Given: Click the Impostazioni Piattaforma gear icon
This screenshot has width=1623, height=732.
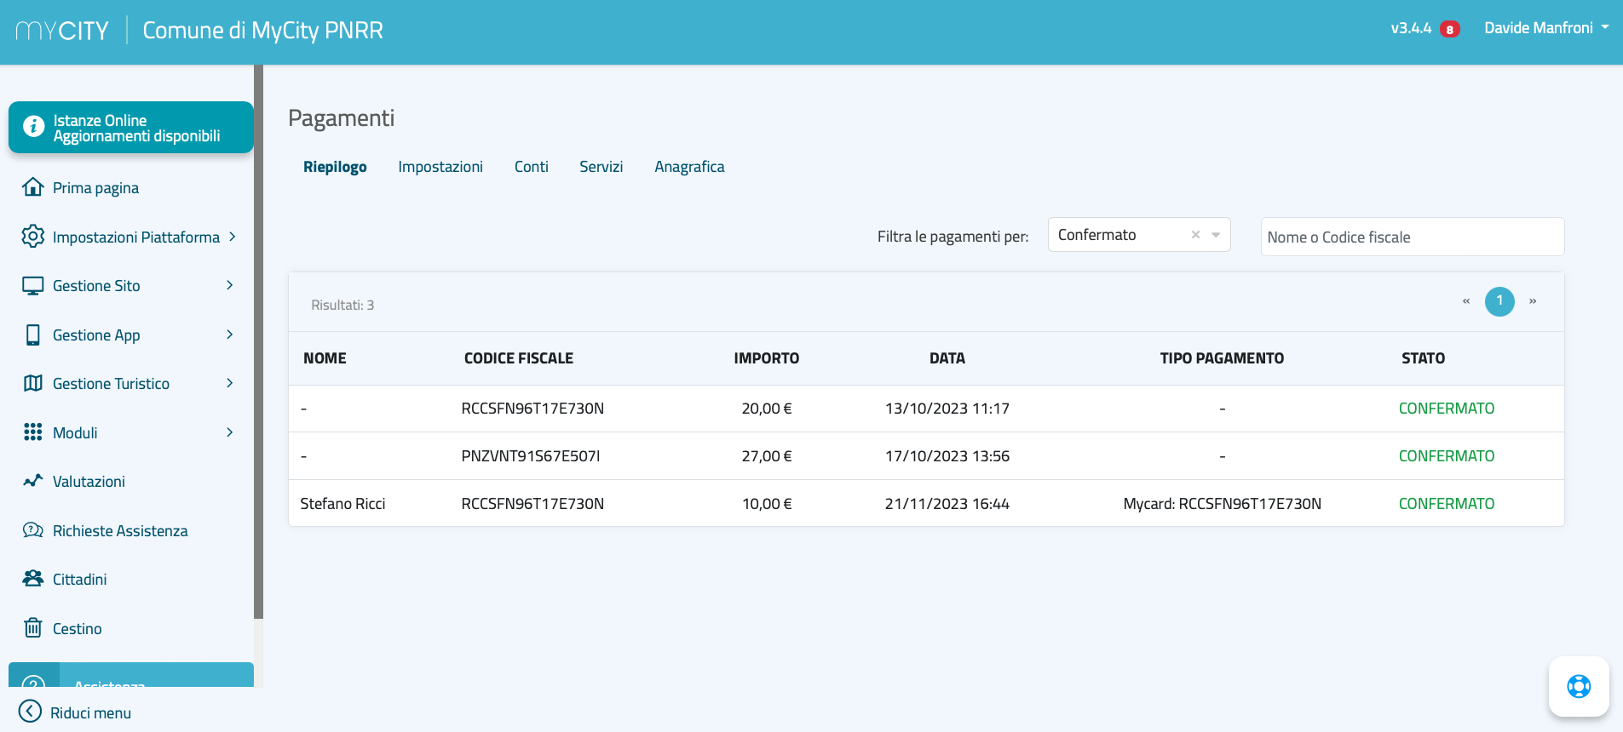Looking at the screenshot, I should (32, 237).
